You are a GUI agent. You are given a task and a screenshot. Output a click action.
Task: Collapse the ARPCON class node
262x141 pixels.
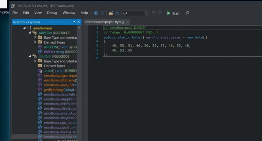pyautogui.click(x=30, y=33)
